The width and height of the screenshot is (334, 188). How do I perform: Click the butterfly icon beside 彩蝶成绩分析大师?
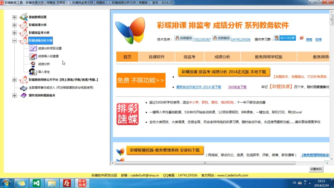coord(23,41)
